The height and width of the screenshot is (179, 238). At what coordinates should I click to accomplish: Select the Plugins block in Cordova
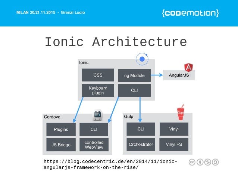[61, 129]
